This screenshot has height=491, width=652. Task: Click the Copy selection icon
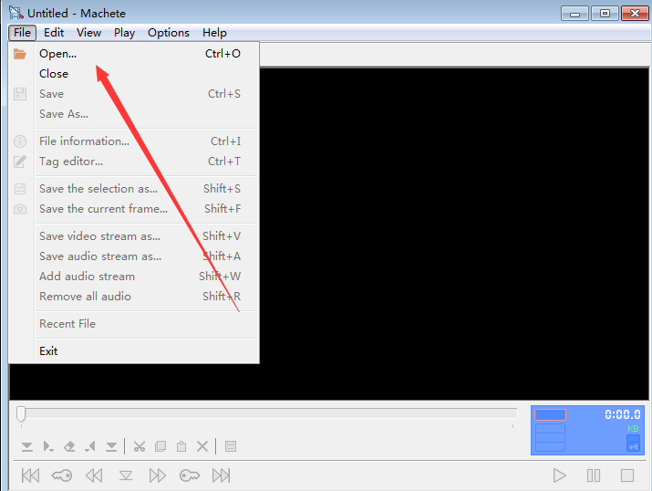tap(160, 446)
